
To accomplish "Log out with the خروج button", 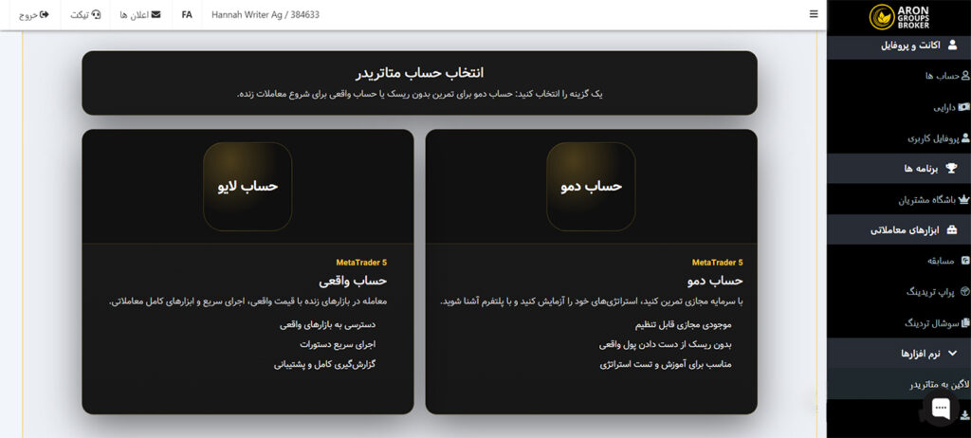I will tap(33, 14).
